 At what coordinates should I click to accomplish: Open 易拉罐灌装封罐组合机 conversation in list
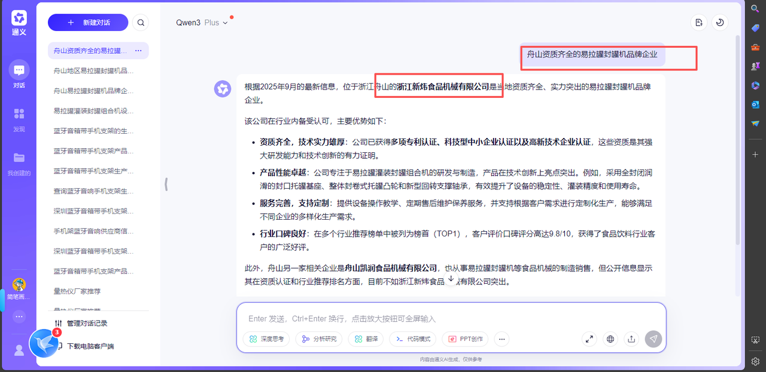pyautogui.click(x=93, y=110)
